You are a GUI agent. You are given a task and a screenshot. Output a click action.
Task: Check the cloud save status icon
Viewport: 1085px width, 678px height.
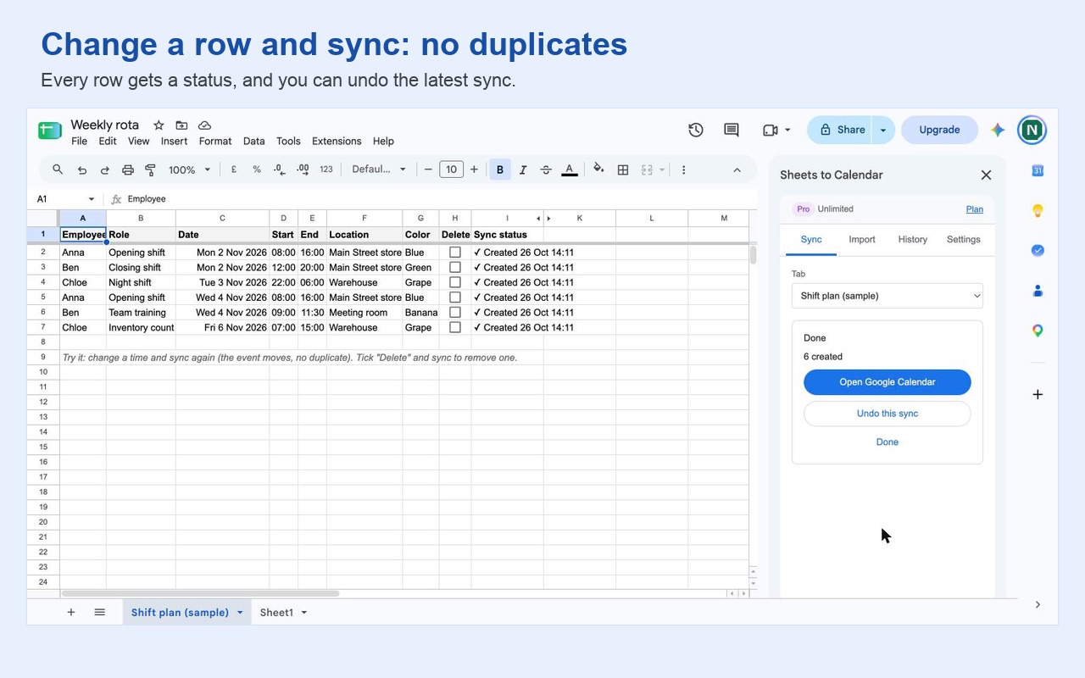[x=204, y=125]
